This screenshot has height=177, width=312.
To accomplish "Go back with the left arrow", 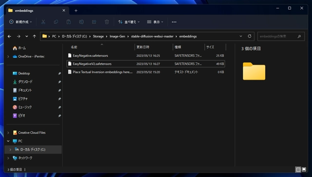I will point(9,36).
